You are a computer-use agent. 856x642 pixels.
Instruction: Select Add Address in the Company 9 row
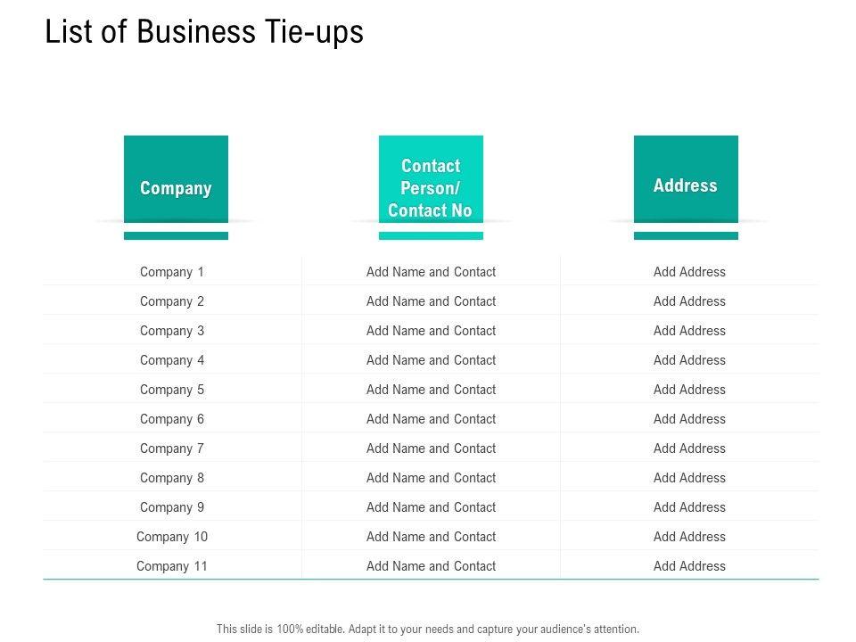coord(689,507)
